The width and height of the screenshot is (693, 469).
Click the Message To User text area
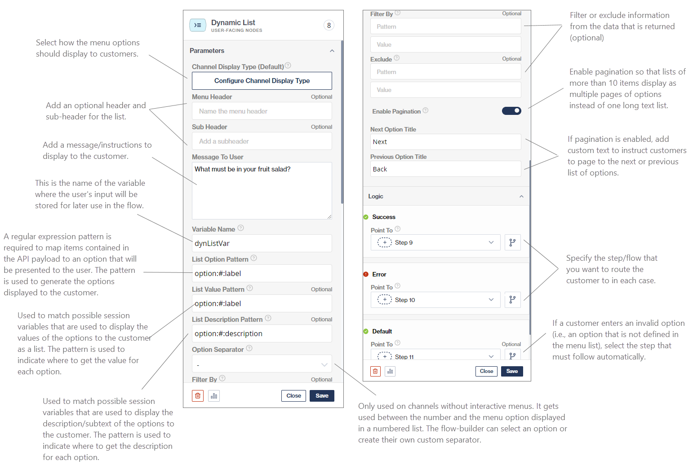(262, 191)
